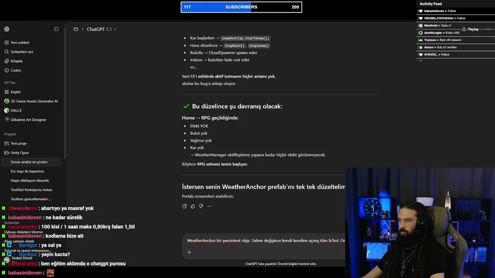Click dowithcaglar Kicks x100 activity entry

coord(439,33)
